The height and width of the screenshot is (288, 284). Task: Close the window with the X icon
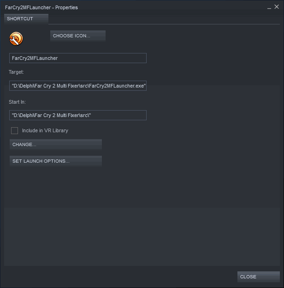click(x=277, y=7)
